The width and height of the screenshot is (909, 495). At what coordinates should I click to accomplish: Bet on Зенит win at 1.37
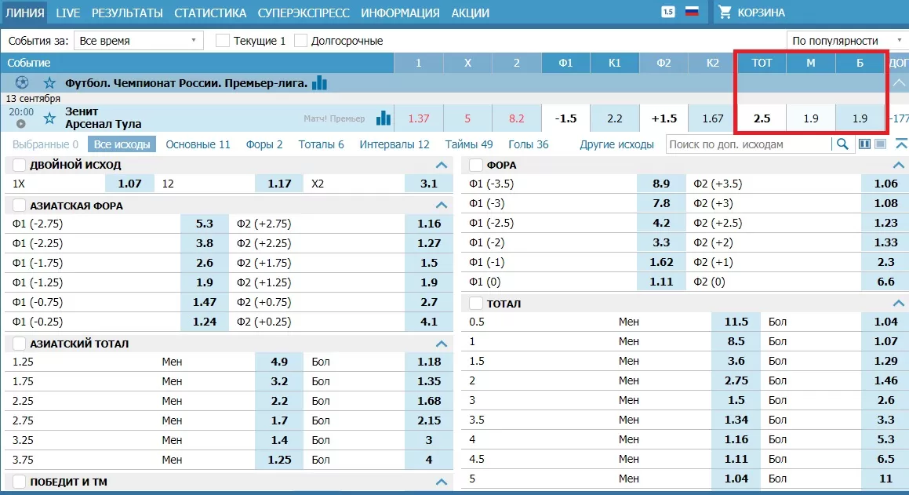click(419, 118)
